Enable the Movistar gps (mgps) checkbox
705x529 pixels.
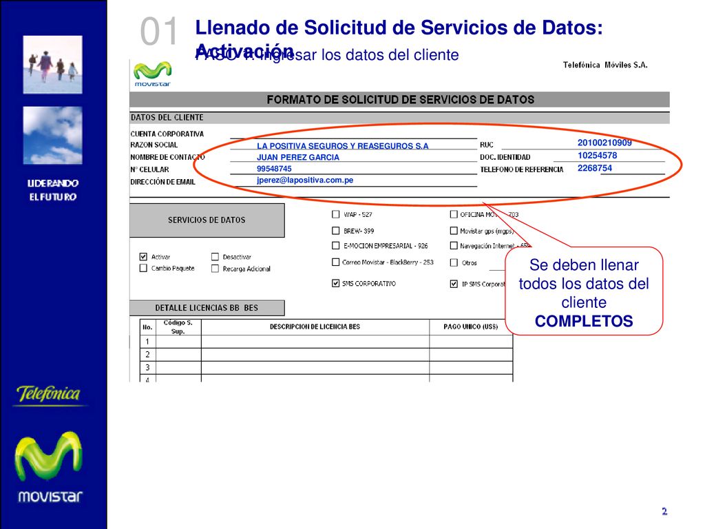[x=454, y=231]
